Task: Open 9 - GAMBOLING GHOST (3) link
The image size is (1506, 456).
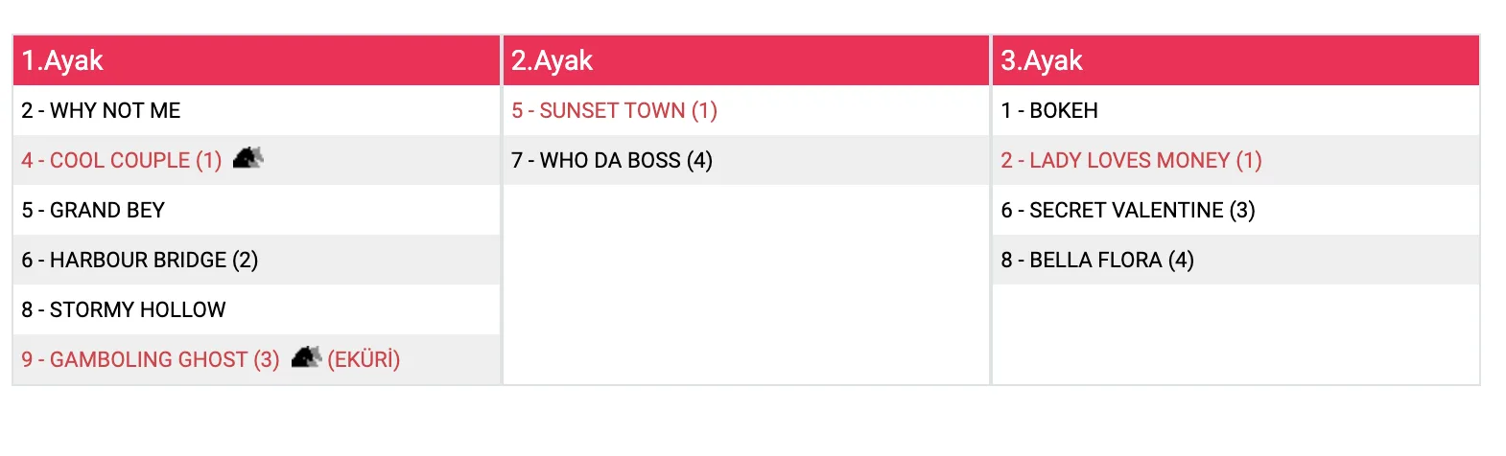Action: click(x=150, y=360)
